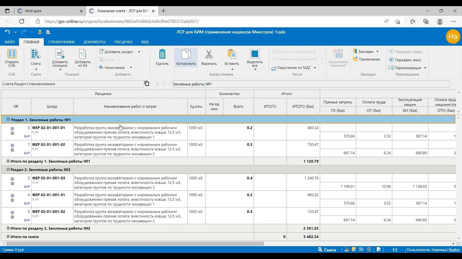Expand Итого по разделу 2 row
The image size is (462, 259).
pyautogui.click(x=8, y=228)
